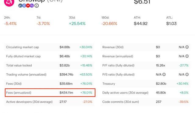195x113 pixels.
Task: Click the Circulating market cap label
Action: 23,47
